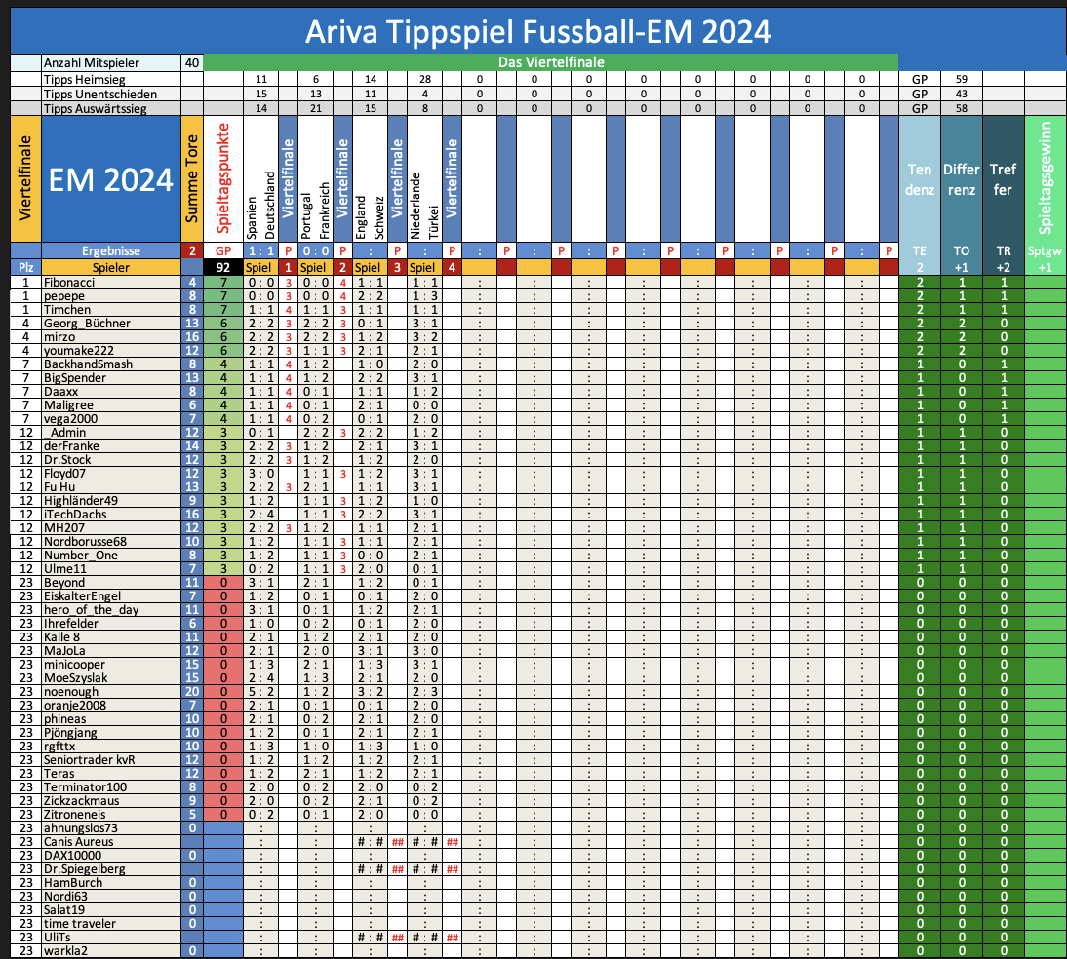Click the Spieltagspunkte column header
Image resolution: width=1067 pixels, height=959 pixels.
coord(223,179)
